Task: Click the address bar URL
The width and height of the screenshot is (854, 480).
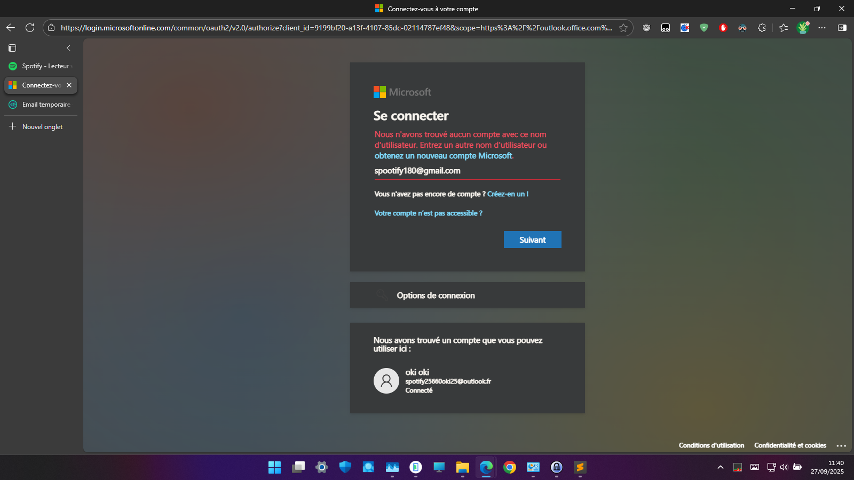Action: [x=336, y=28]
